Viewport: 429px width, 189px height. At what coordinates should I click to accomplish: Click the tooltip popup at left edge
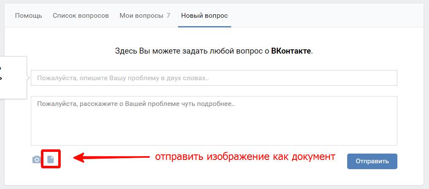pos(13,77)
